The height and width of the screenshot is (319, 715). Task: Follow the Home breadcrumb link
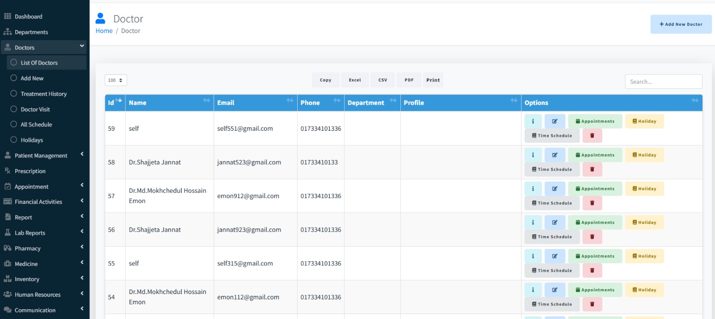104,31
